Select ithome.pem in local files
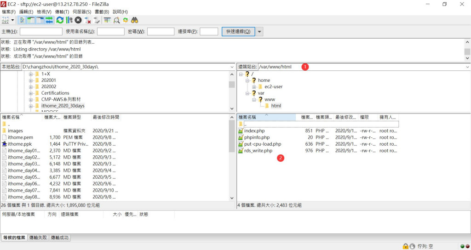This screenshot has height=250, width=471. [x=20, y=137]
